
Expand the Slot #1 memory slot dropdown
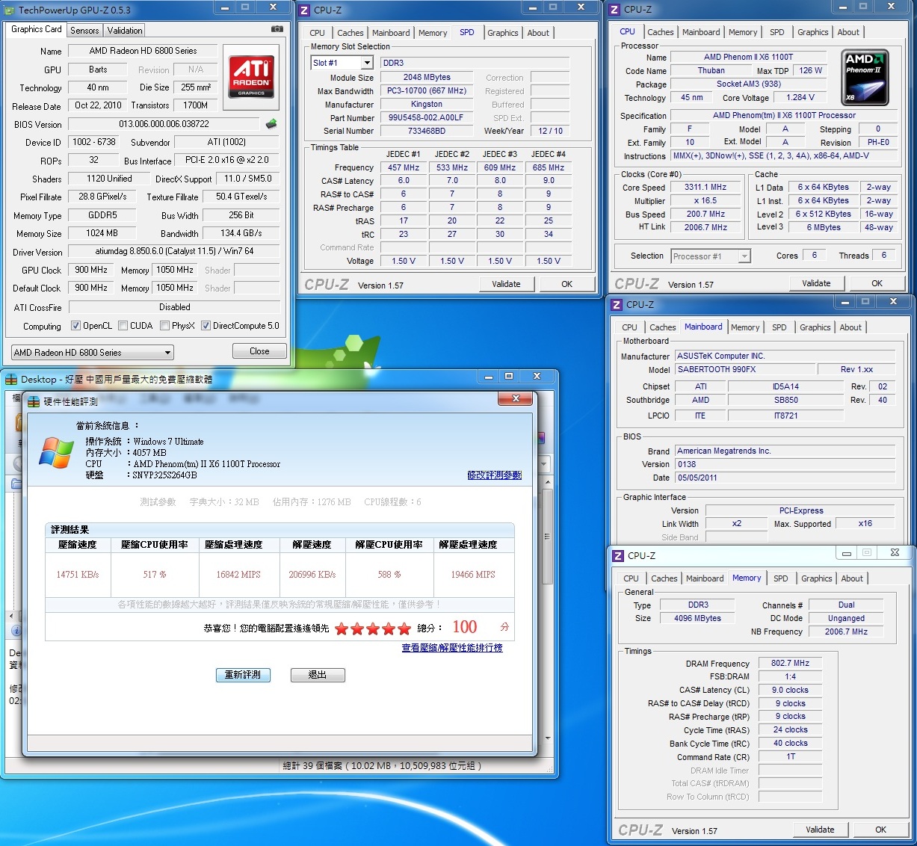tap(342, 63)
